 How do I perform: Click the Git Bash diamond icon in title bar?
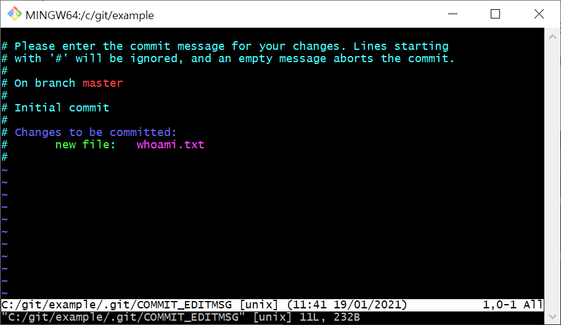point(15,14)
